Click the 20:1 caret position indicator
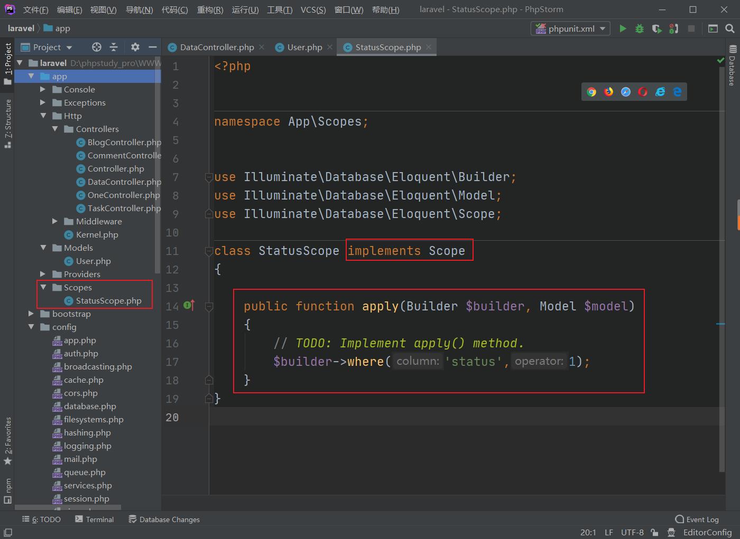 pyautogui.click(x=588, y=532)
